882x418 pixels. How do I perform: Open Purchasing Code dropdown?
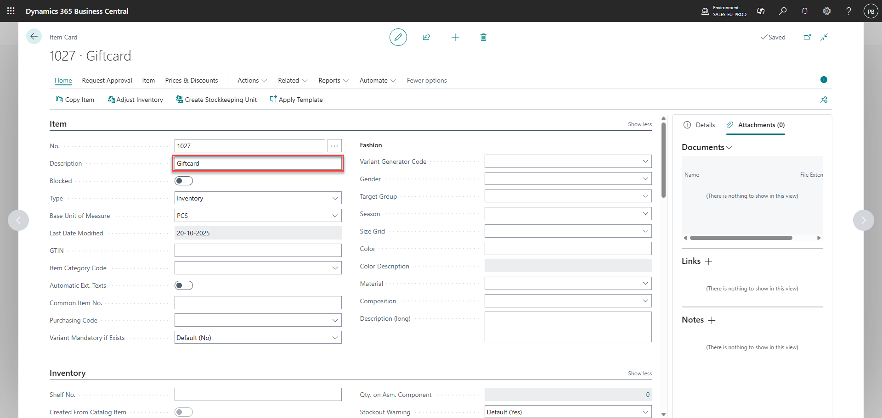[x=335, y=320]
